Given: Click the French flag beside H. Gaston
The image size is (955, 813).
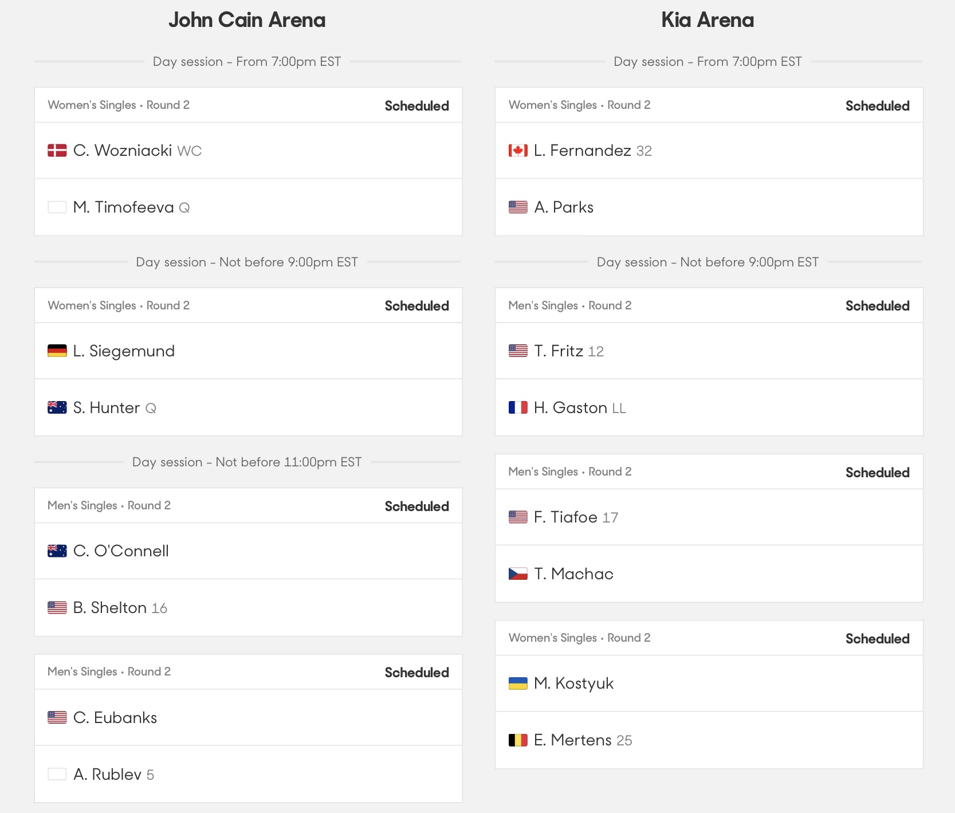Looking at the screenshot, I should point(518,408).
